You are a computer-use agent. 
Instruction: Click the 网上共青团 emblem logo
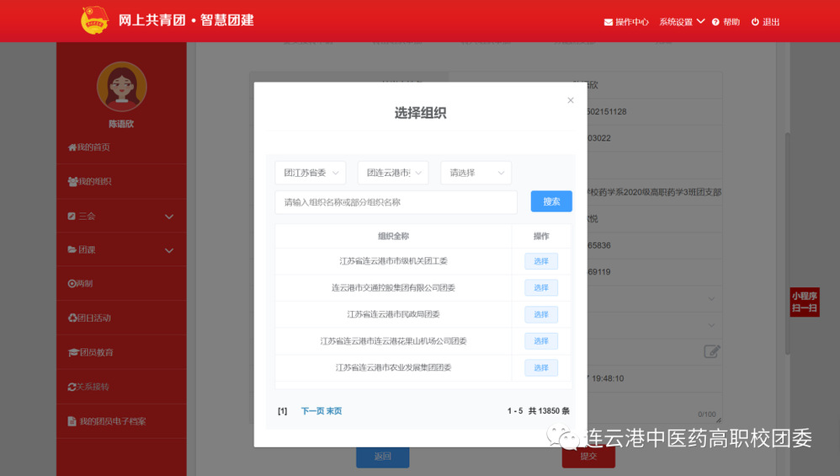tap(94, 20)
